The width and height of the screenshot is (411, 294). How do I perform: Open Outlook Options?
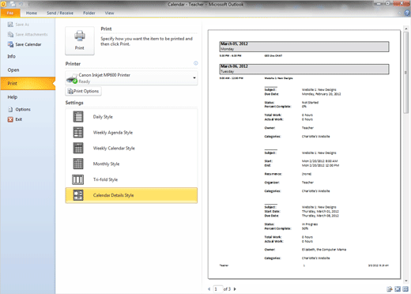pyautogui.click(x=19, y=109)
